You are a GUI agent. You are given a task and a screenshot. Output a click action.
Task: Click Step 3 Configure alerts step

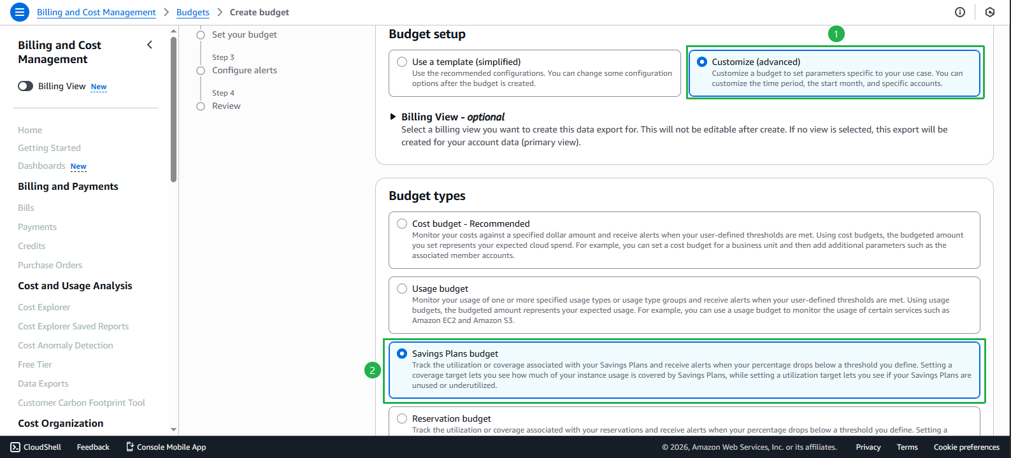[245, 70]
